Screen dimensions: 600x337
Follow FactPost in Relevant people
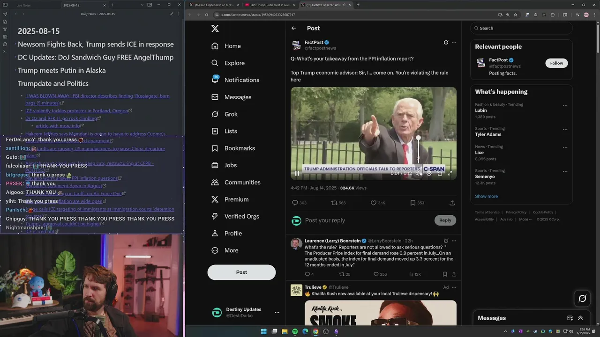click(556, 63)
